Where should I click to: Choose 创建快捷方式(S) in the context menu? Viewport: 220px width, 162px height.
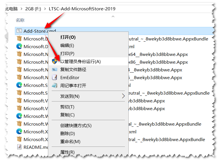pyautogui.click(x=88, y=126)
